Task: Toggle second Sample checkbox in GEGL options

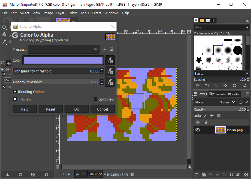Action: [3, 87]
